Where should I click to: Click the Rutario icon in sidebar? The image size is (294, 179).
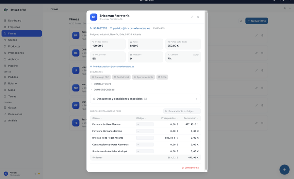5,84
